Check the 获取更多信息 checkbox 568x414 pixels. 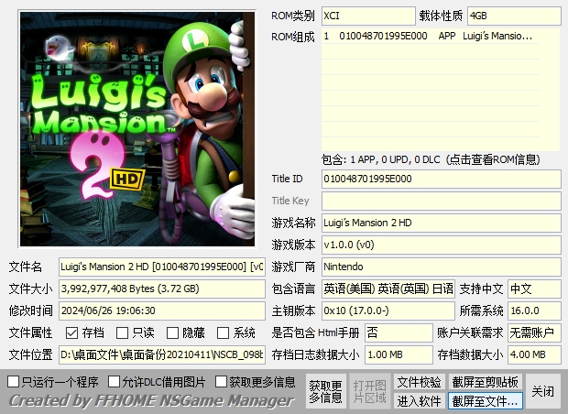click(220, 381)
